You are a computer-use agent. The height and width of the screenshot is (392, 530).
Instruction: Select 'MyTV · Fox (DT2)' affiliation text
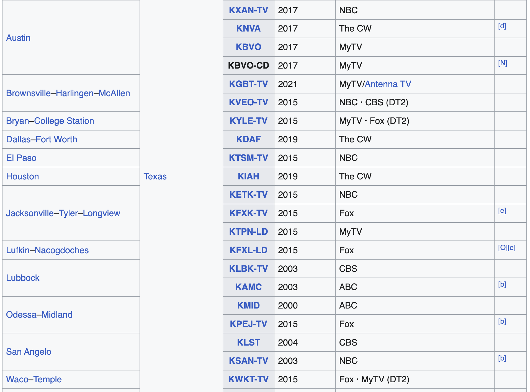(374, 121)
